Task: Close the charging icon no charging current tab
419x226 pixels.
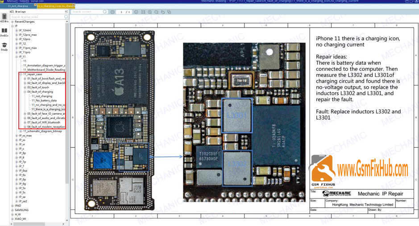Action: click(x=74, y=5)
